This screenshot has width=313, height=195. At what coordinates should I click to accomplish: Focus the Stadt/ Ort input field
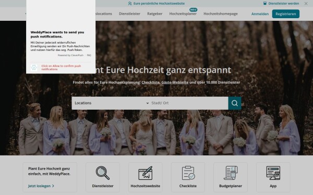click(189, 103)
